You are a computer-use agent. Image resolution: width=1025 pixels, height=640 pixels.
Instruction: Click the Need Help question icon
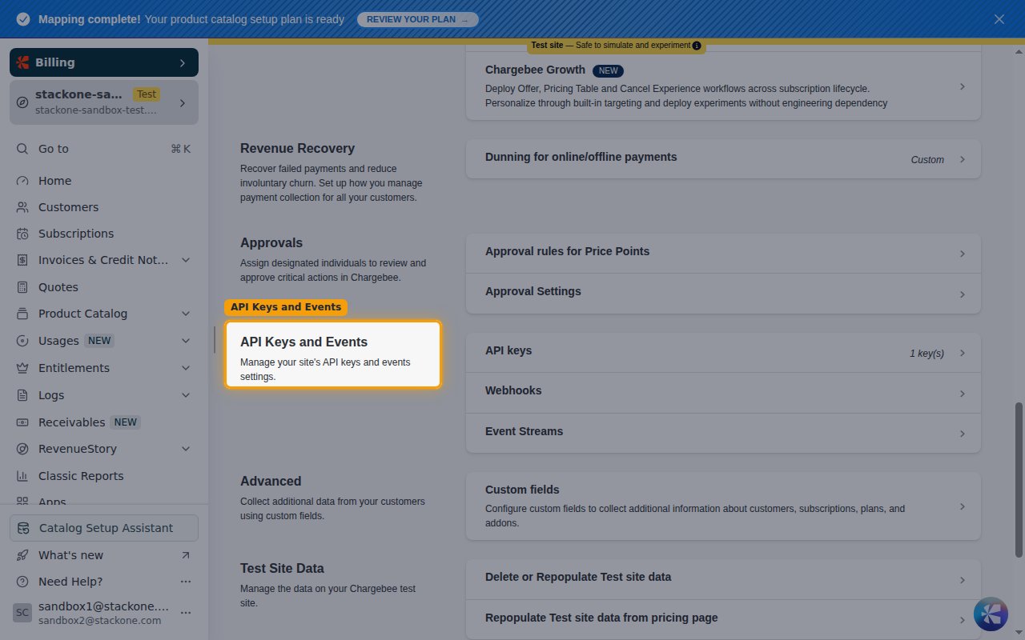[22, 582]
